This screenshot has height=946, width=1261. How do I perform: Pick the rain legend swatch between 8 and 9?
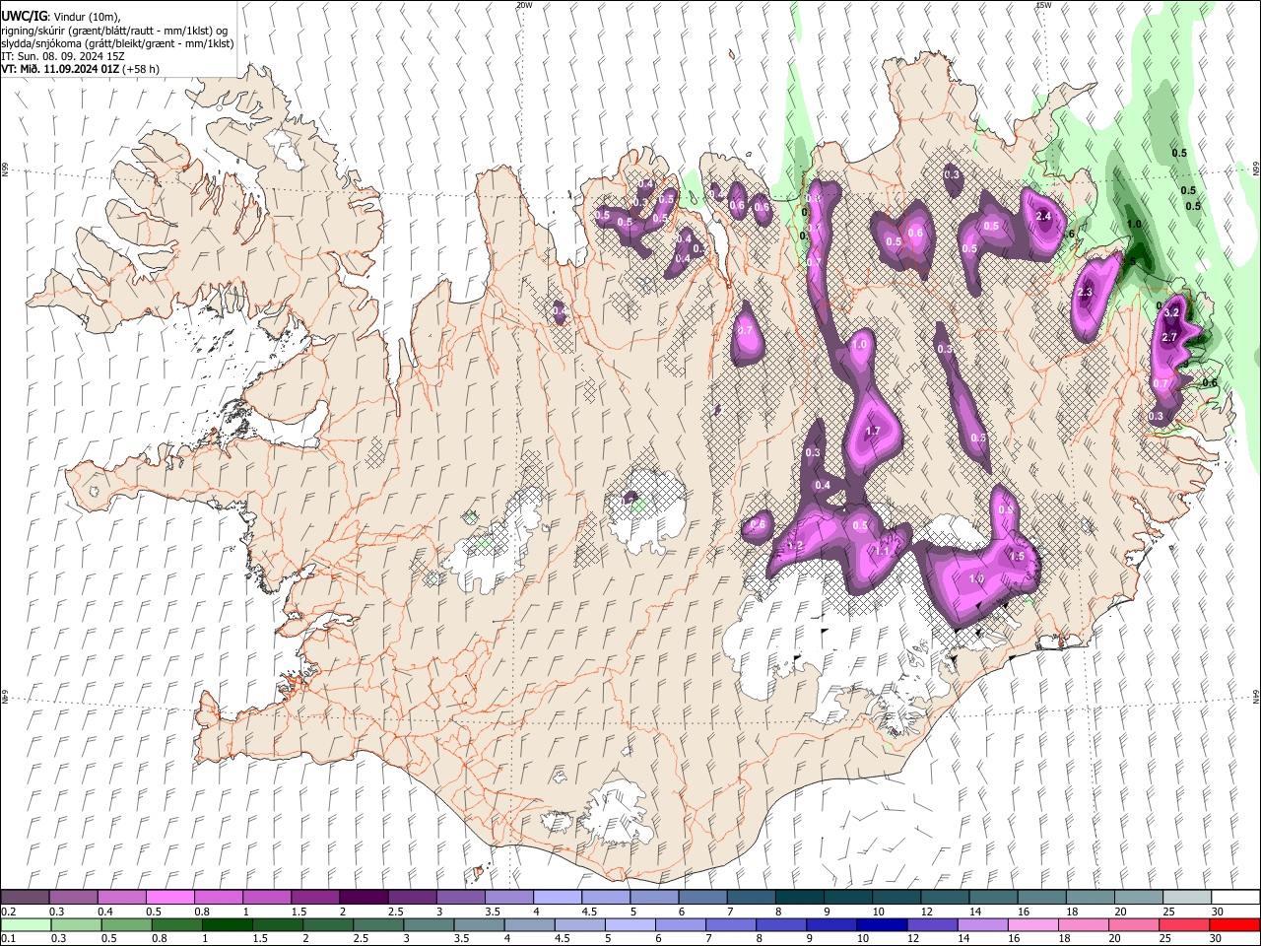pyautogui.click(x=781, y=925)
